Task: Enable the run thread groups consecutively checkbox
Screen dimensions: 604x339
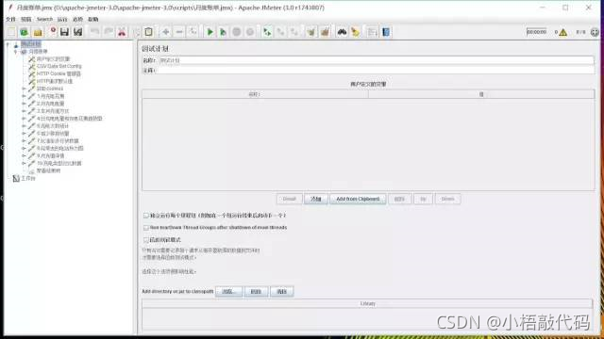Action: click(146, 216)
